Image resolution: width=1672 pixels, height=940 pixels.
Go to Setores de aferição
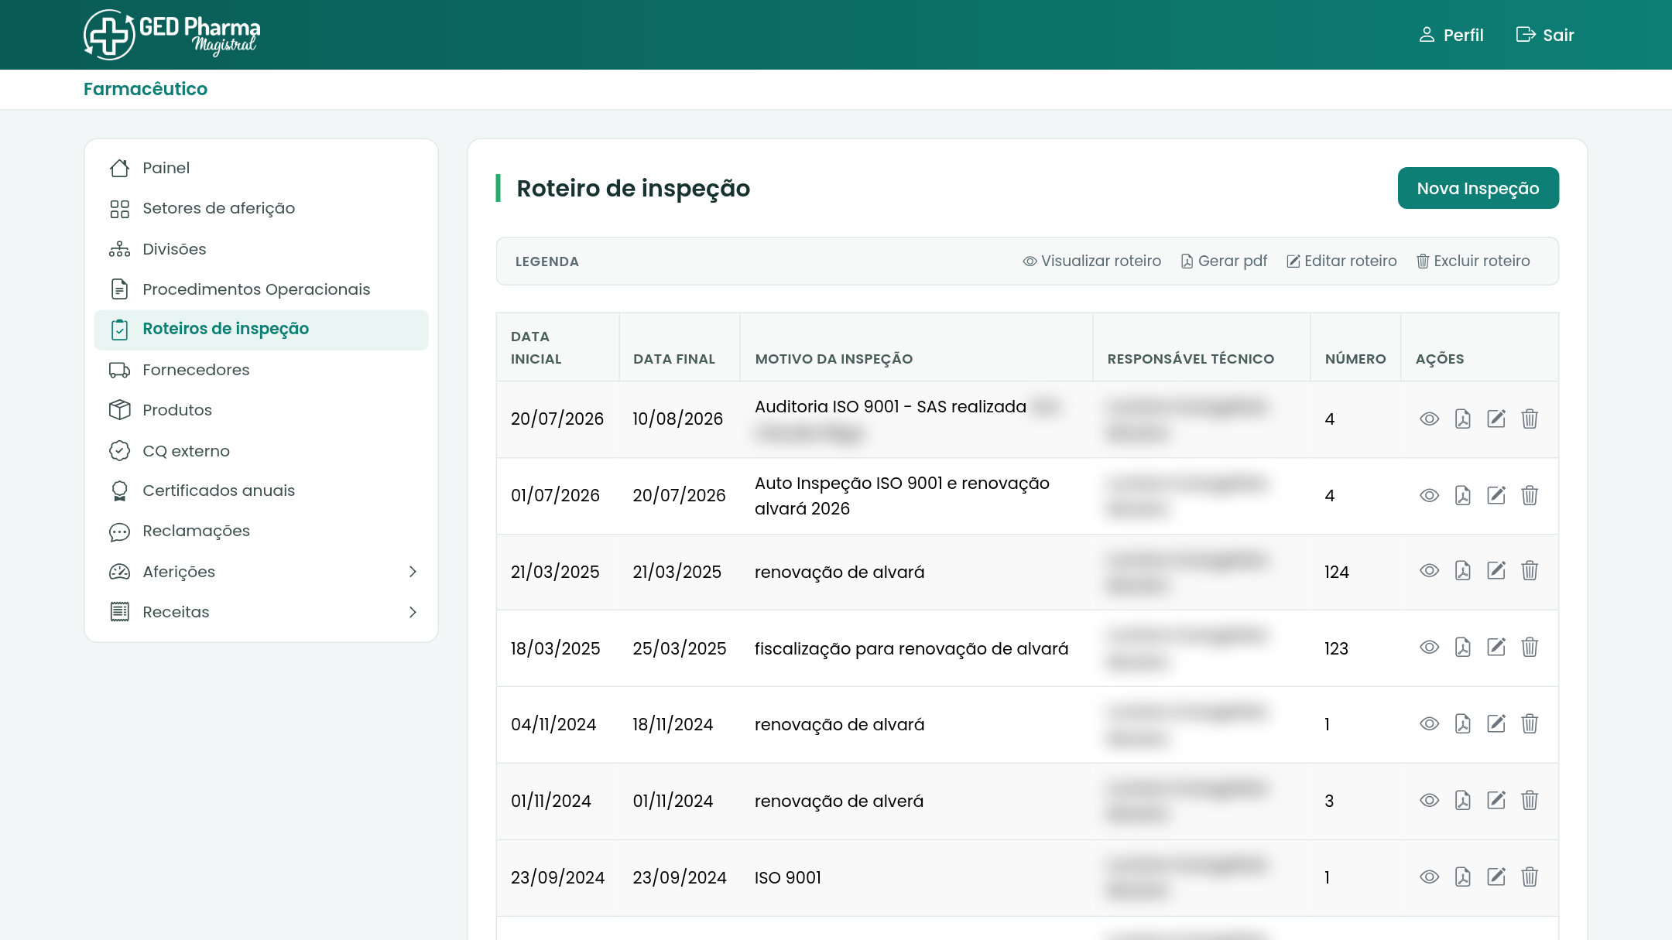click(x=261, y=209)
